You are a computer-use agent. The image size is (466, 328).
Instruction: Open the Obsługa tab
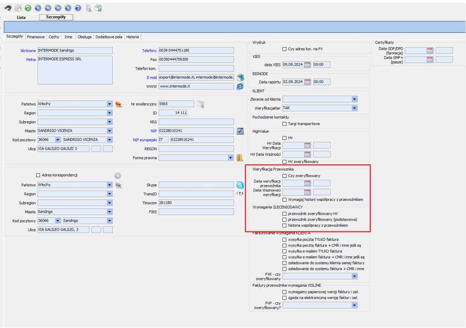pyautogui.click(x=85, y=37)
